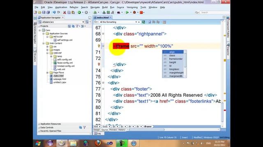Expand the css folder
This screenshot has width=263, height=147.
[x=47, y=47]
